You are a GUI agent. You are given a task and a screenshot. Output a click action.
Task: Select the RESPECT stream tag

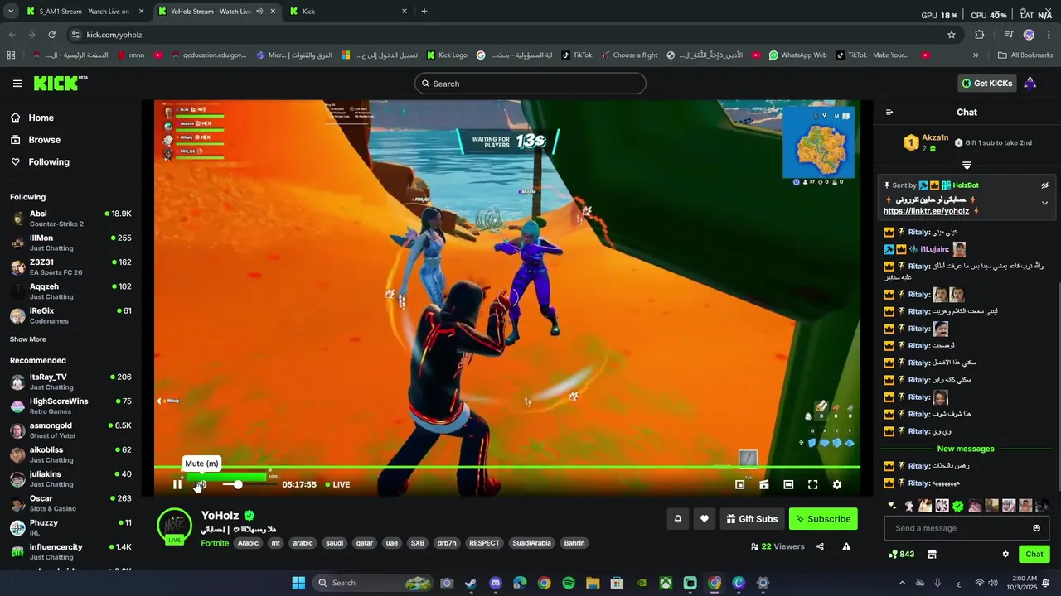(484, 543)
